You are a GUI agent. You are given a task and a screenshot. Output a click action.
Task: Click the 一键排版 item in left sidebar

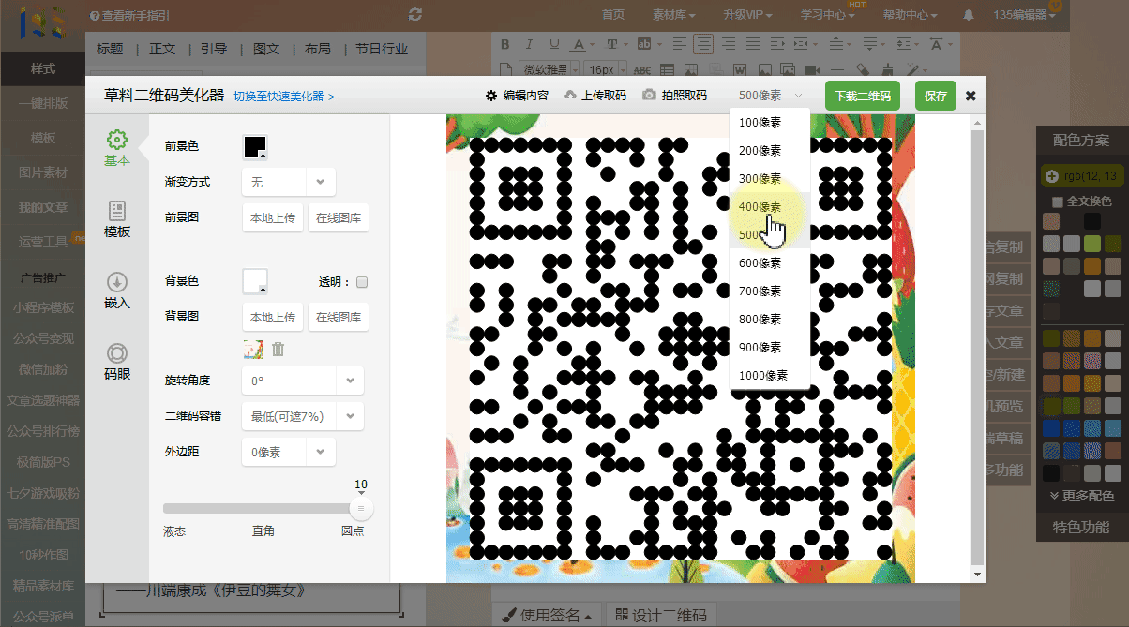43,103
